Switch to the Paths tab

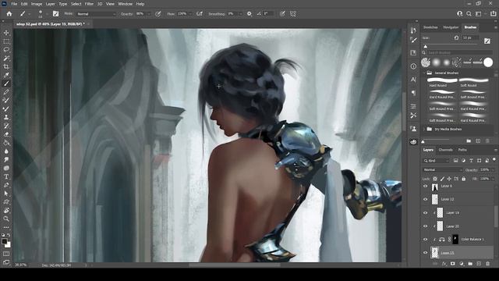pos(462,150)
